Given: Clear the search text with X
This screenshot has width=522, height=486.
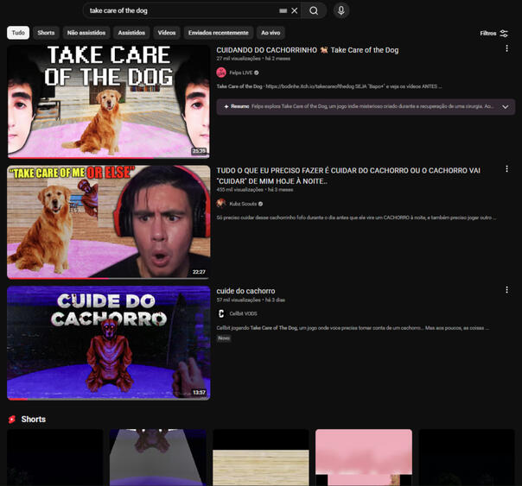Looking at the screenshot, I should (295, 10).
